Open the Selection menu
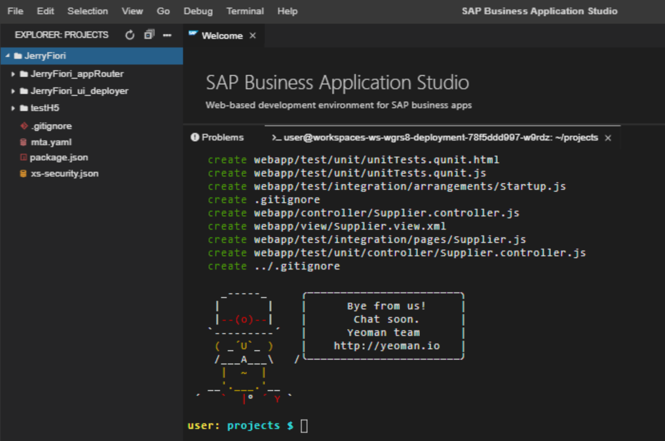This screenshot has width=665, height=441. [x=87, y=11]
